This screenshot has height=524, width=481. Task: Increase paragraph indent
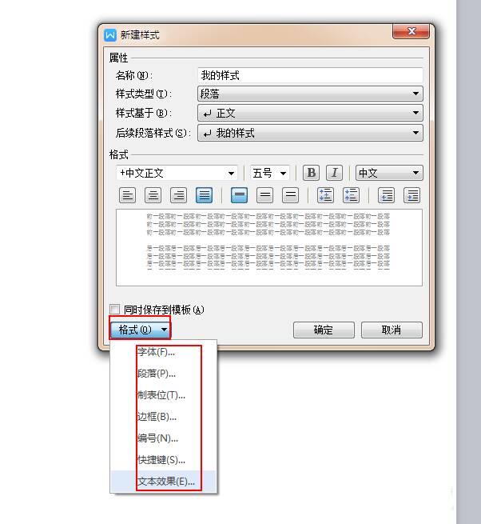coord(412,195)
